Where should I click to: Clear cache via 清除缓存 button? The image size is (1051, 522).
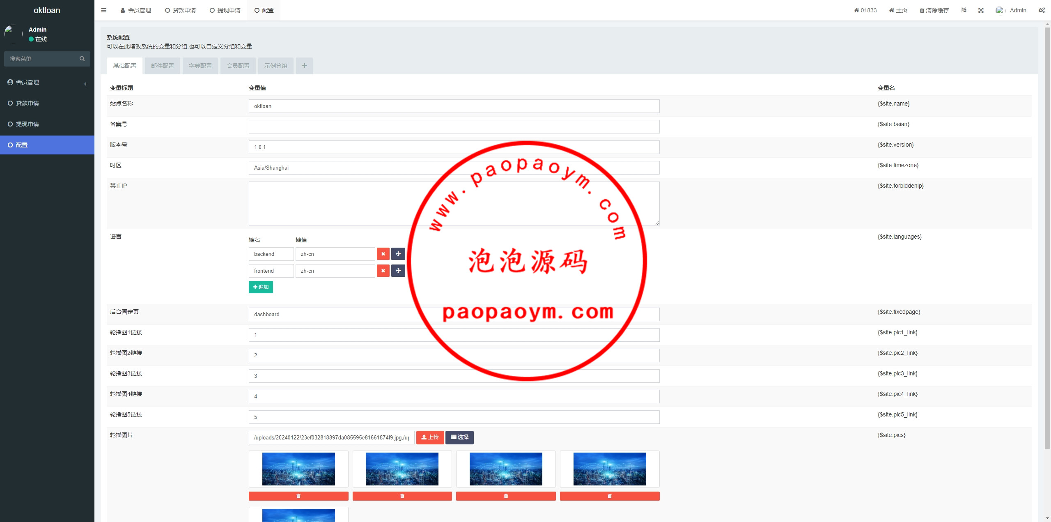pyautogui.click(x=934, y=10)
